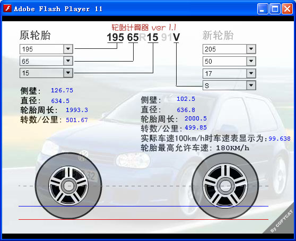
Task: Minimize the Adobe Flash Player window
Action: click(263, 9)
